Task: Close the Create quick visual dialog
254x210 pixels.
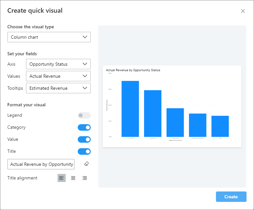Action: (x=243, y=11)
